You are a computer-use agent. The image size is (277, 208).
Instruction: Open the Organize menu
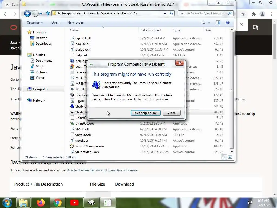point(35,22)
